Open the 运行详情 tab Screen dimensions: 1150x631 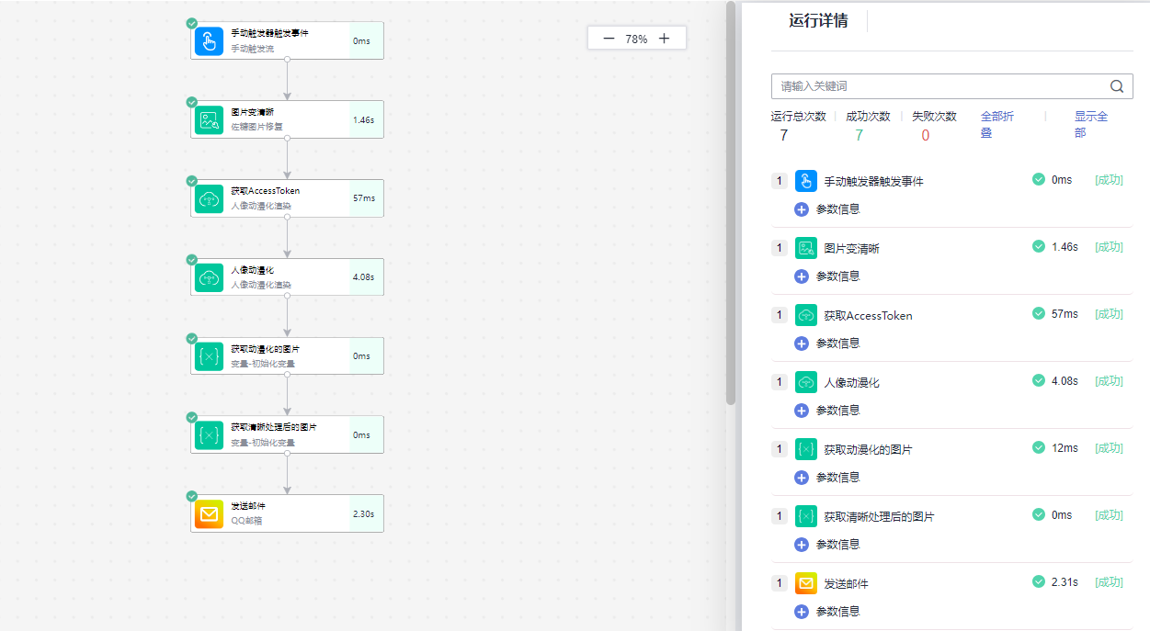(818, 21)
